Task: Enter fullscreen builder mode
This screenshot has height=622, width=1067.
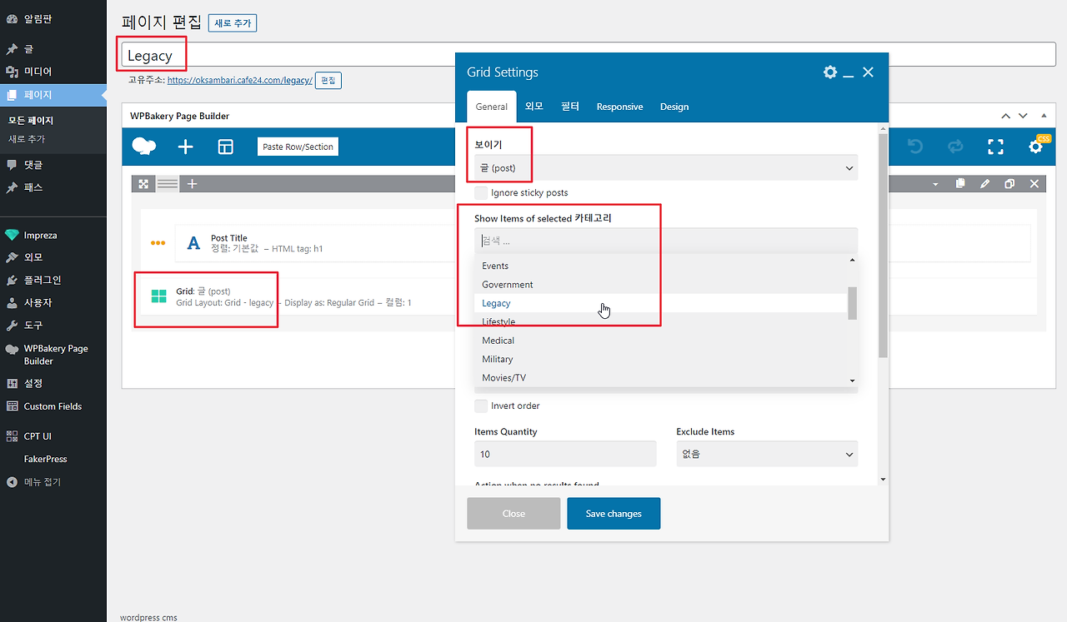Action: [x=995, y=147]
